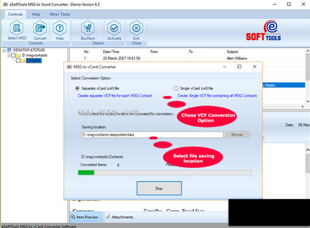This screenshot has width=310, height=228.
Task: Select the D:\msg-contacts folder icon
Action: [x=18, y=55]
